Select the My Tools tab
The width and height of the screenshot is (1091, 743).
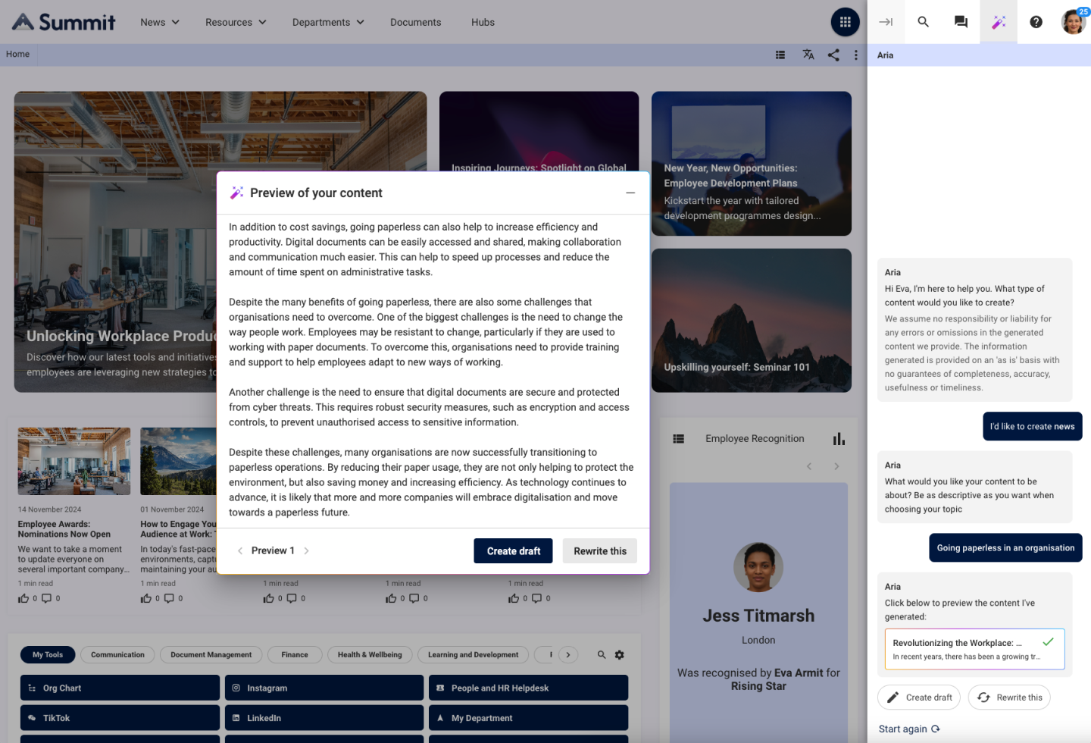tap(48, 654)
